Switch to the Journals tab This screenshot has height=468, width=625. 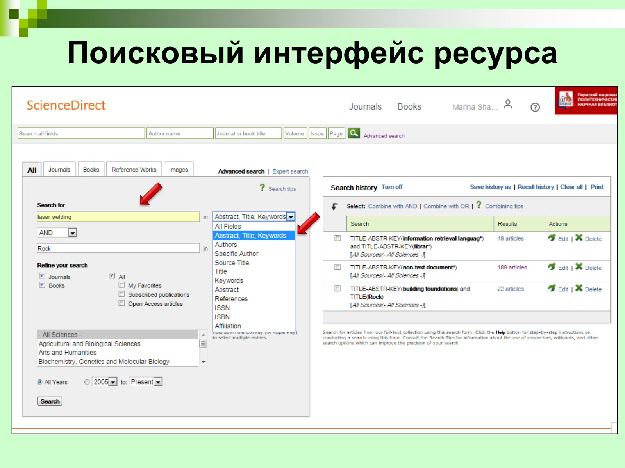click(x=59, y=170)
